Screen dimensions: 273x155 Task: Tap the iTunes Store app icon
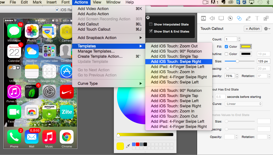click(14, 92)
